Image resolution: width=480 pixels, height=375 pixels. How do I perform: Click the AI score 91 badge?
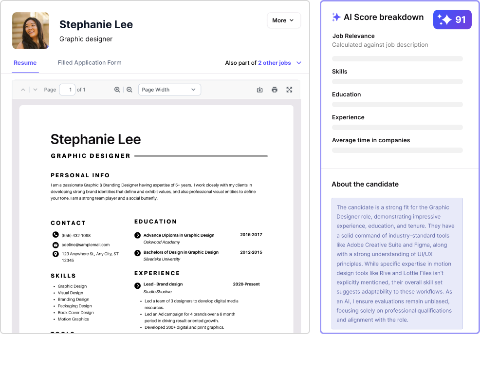tap(452, 19)
